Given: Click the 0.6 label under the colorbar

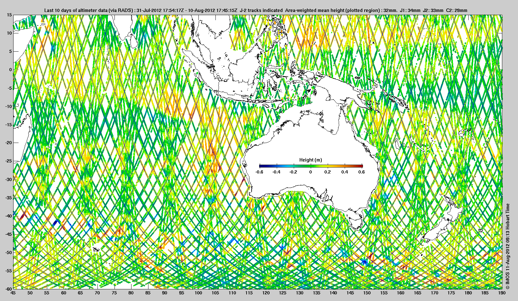Looking at the screenshot, I should pos(362,172).
